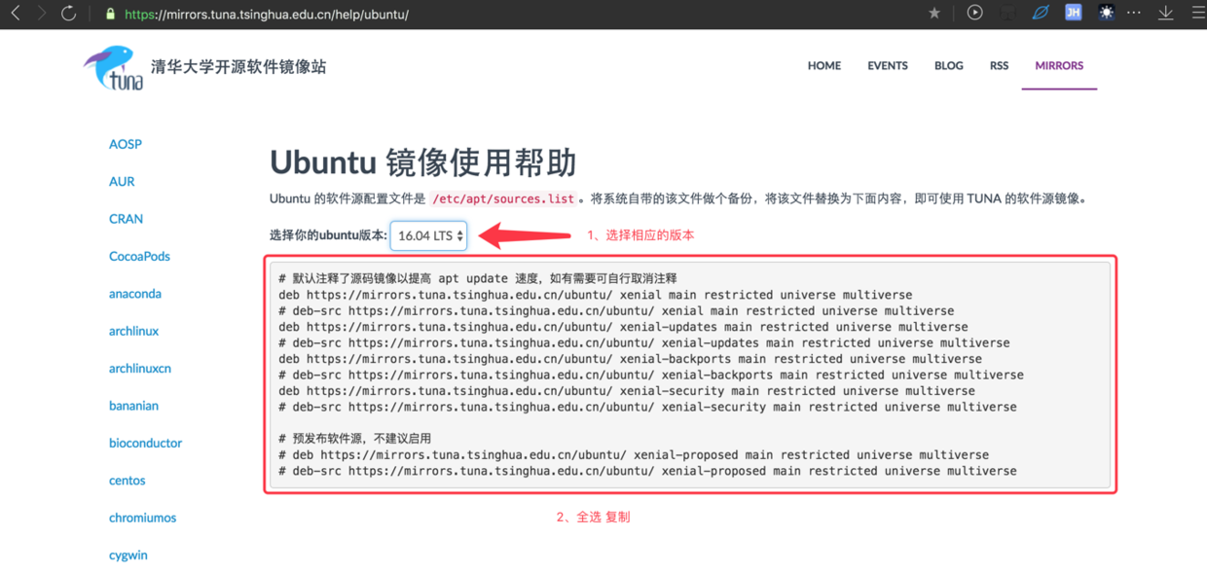Screen dimensions: 1207x573
Task: Open the downloads arrow icon
Action: pyautogui.click(x=1166, y=13)
